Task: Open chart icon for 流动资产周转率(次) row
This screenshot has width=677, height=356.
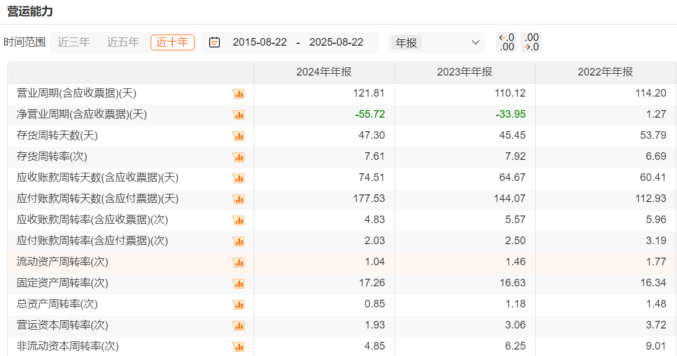Action: coord(239,262)
